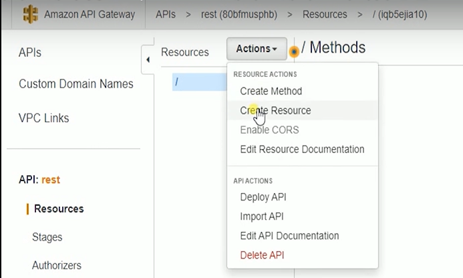Image resolution: width=463 pixels, height=278 pixels.
Task: Select the / root resource in tree
Action: coord(200,82)
